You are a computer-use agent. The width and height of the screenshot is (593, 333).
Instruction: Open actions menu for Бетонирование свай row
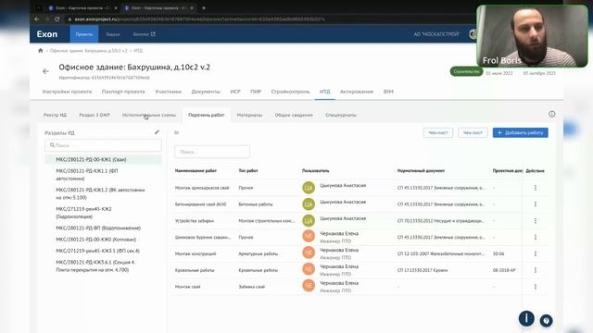tap(536, 204)
